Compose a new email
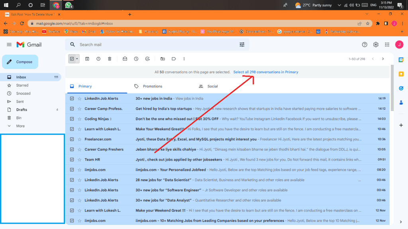The image size is (408, 229). point(20,62)
